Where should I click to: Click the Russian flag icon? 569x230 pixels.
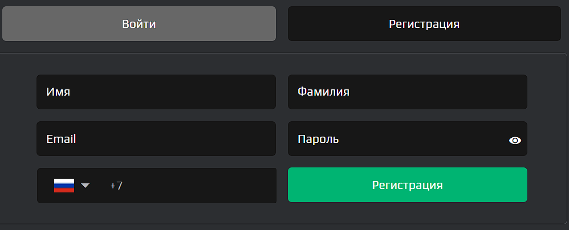64,186
